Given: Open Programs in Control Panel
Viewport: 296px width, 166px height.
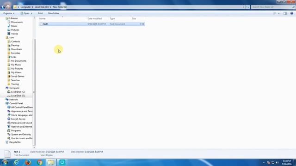Looking at the screenshot, I should pos(16,130).
